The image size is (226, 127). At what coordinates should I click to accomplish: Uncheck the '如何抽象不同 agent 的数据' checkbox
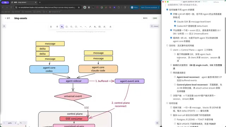[167, 10]
